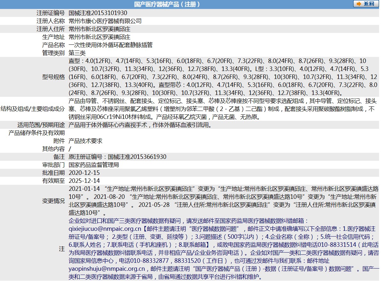
Task: Click the 有效期至 label
Action: [x=53, y=181]
